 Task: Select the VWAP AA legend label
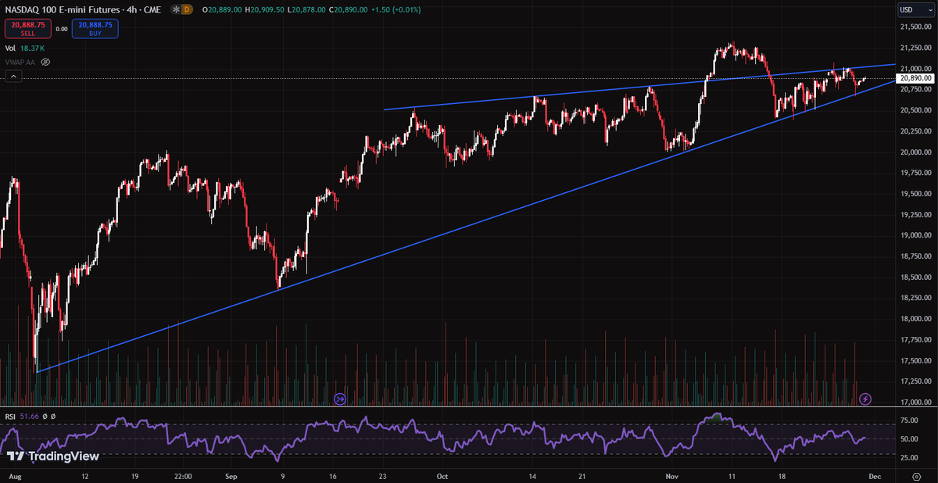(20, 61)
